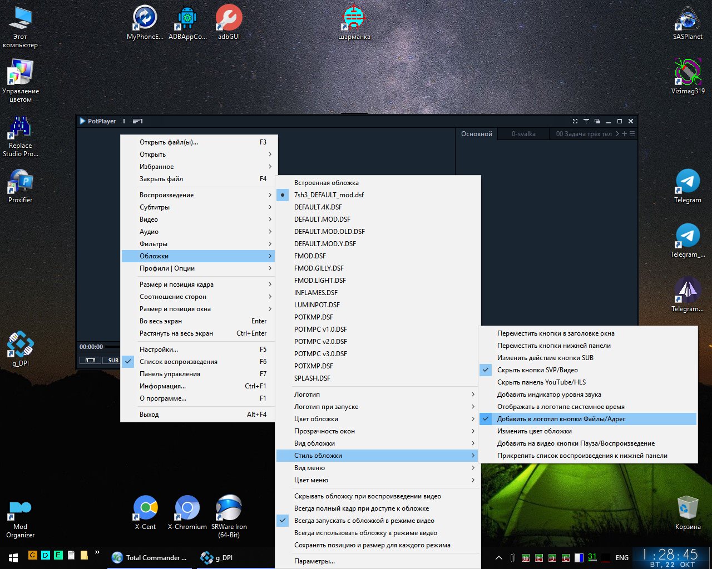
Task: Expand the Аудио submenu
Action: 197,232
